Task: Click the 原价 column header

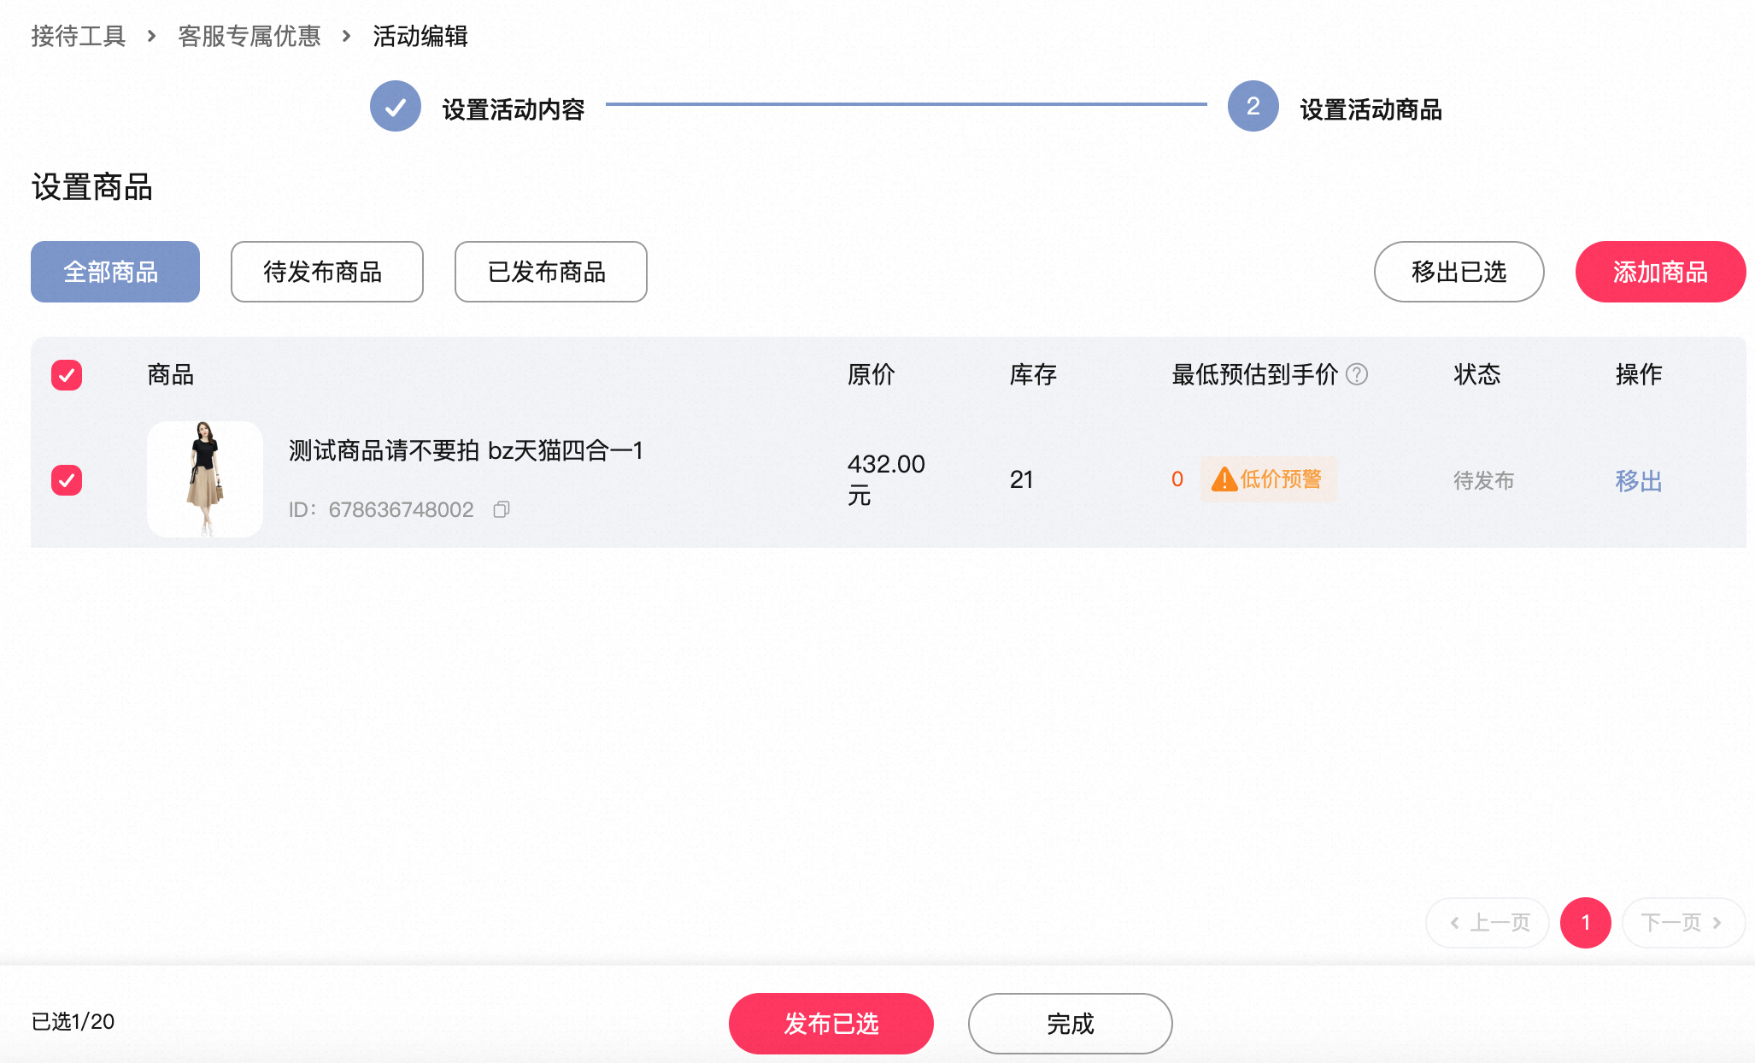Action: coord(872,374)
